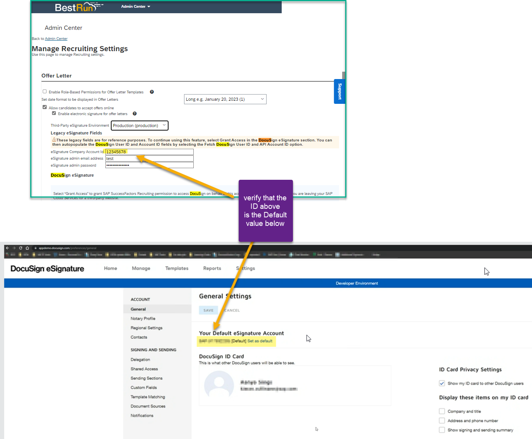
Task: Click the SIGNING AND SENDING sidebar heading
Action: coord(153,350)
